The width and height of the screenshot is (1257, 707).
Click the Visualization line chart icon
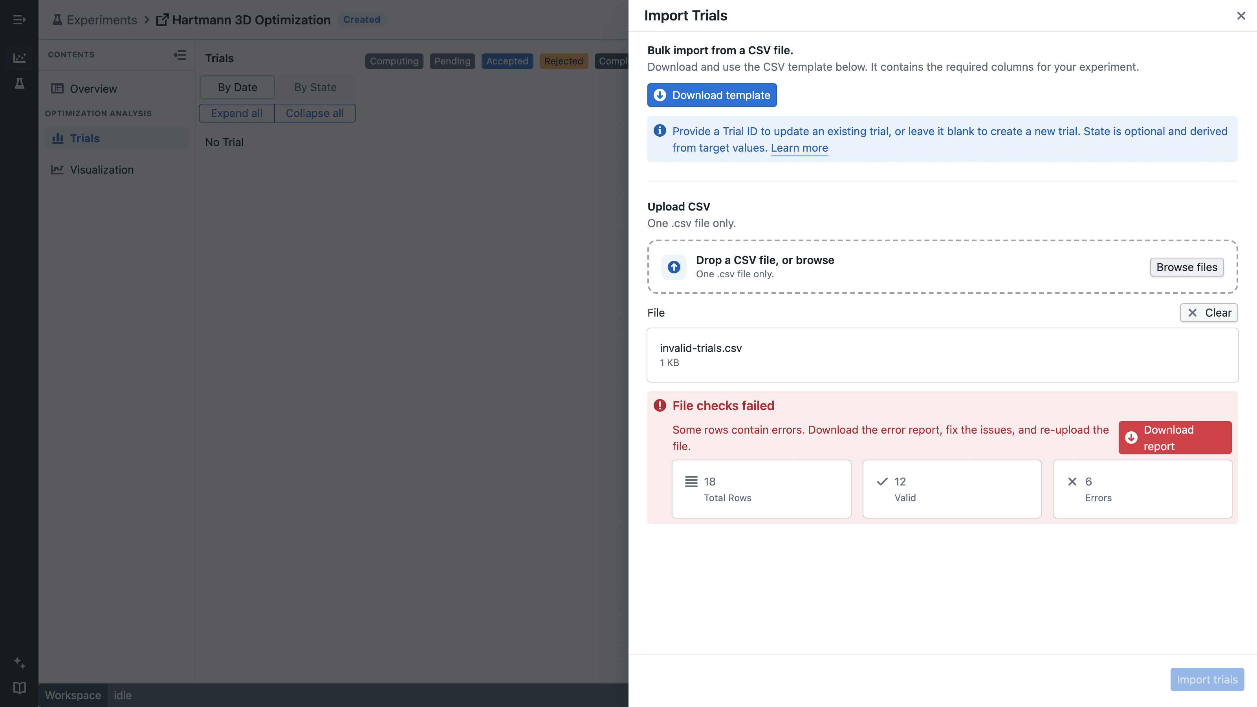(57, 169)
